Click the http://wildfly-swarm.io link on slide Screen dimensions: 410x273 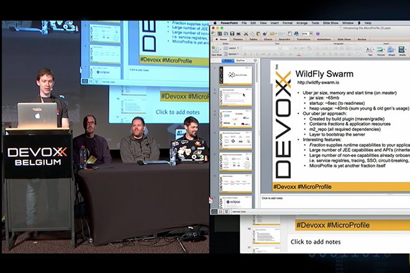click(318, 83)
